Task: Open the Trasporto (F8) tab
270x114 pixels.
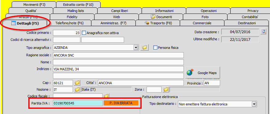Action: (x=158, y=23)
